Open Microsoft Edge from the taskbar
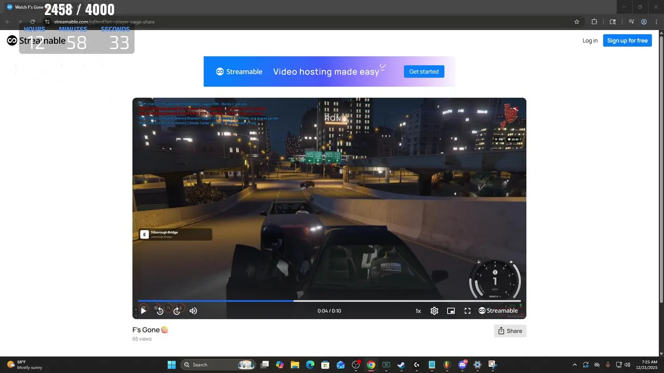This screenshot has height=373, width=664. pos(310,365)
